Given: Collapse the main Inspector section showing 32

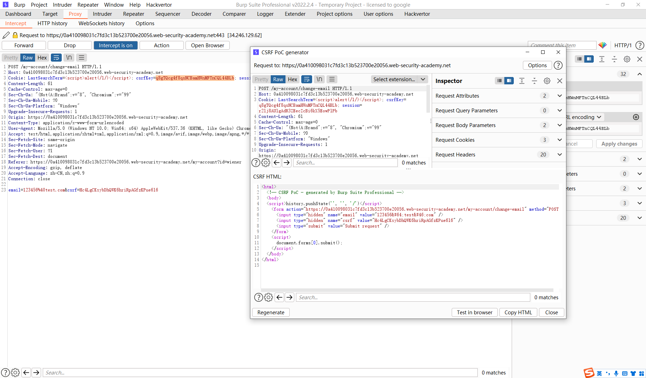Looking at the screenshot, I should pyautogui.click(x=640, y=74).
